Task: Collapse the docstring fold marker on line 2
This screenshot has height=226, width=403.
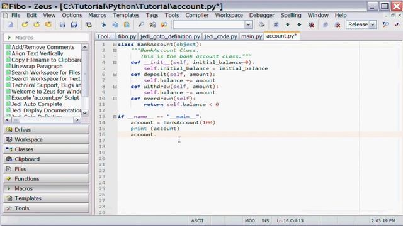Action: coord(115,50)
